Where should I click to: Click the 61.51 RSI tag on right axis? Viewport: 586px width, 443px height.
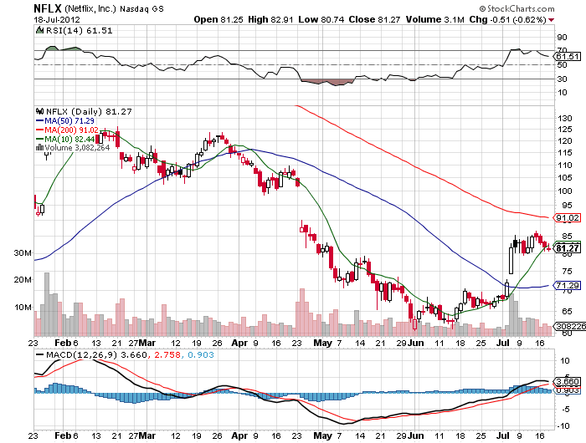click(x=568, y=57)
